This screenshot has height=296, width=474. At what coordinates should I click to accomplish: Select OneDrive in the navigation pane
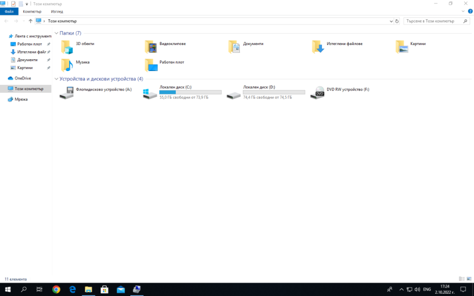tap(23, 78)
